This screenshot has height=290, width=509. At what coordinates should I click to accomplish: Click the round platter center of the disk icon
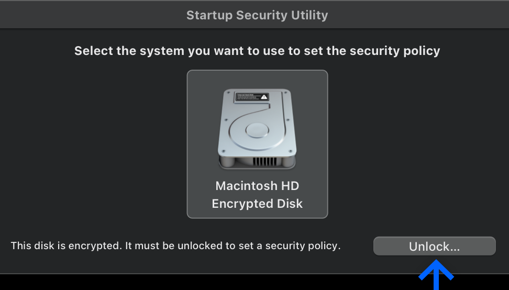257,130
